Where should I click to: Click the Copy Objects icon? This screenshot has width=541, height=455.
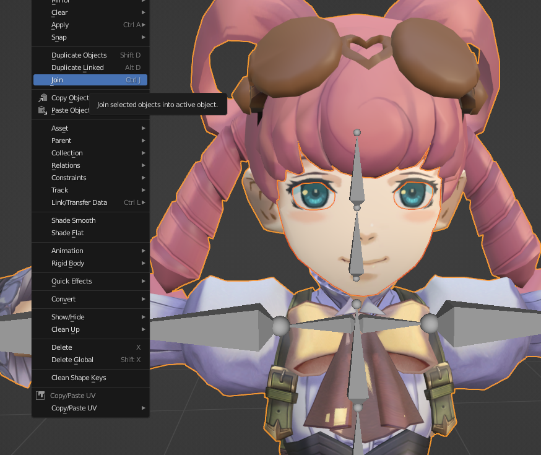pyautogui.click(x=43, y=98)
